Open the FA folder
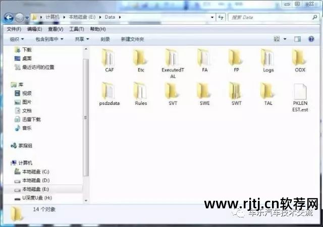 click(204, 61)
